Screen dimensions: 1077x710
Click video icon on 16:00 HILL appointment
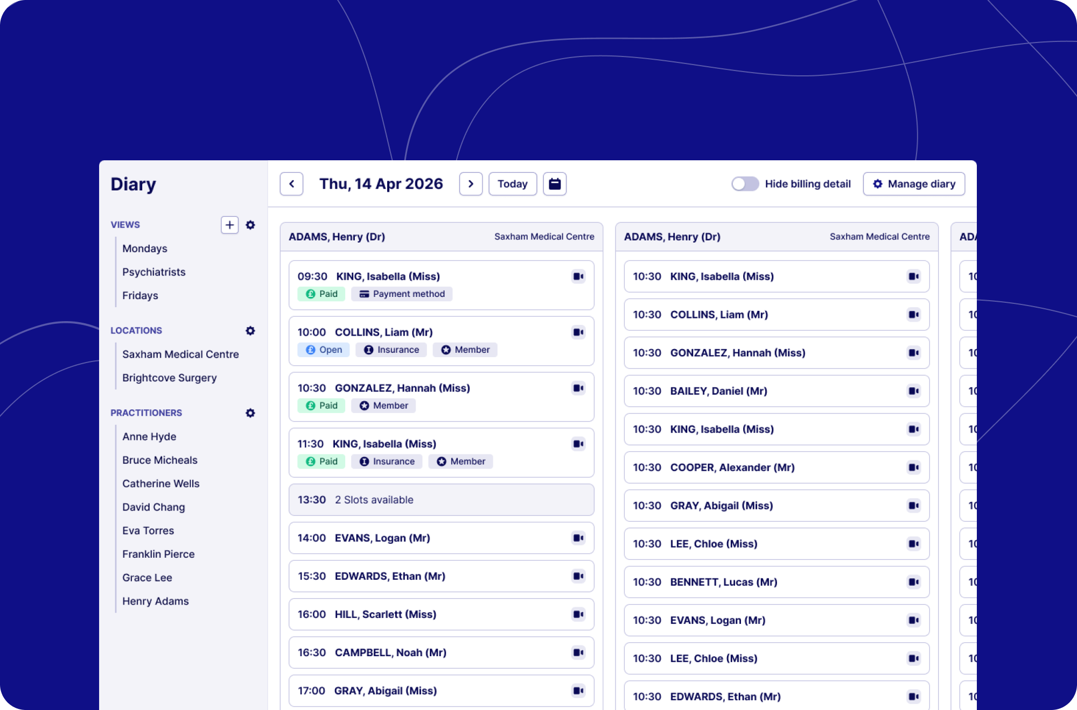pyautogui.click(x=578, y=614)
